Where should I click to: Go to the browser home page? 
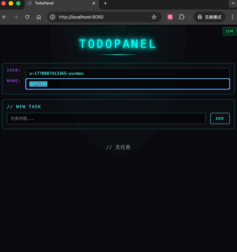(39, 17)
